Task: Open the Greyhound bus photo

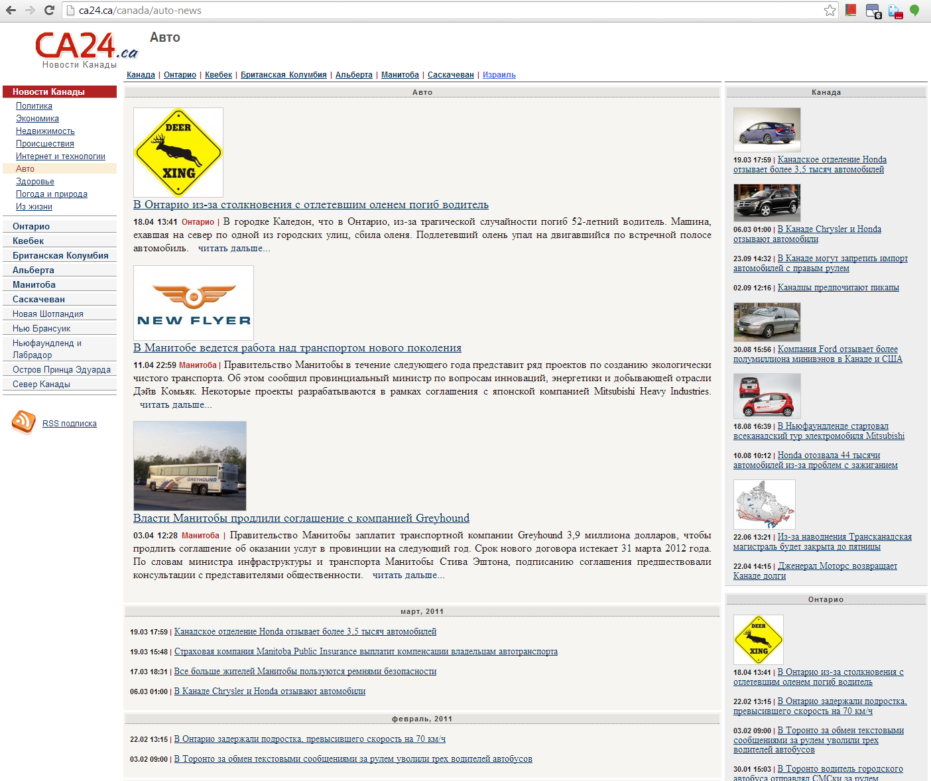Action: point(190,466)
